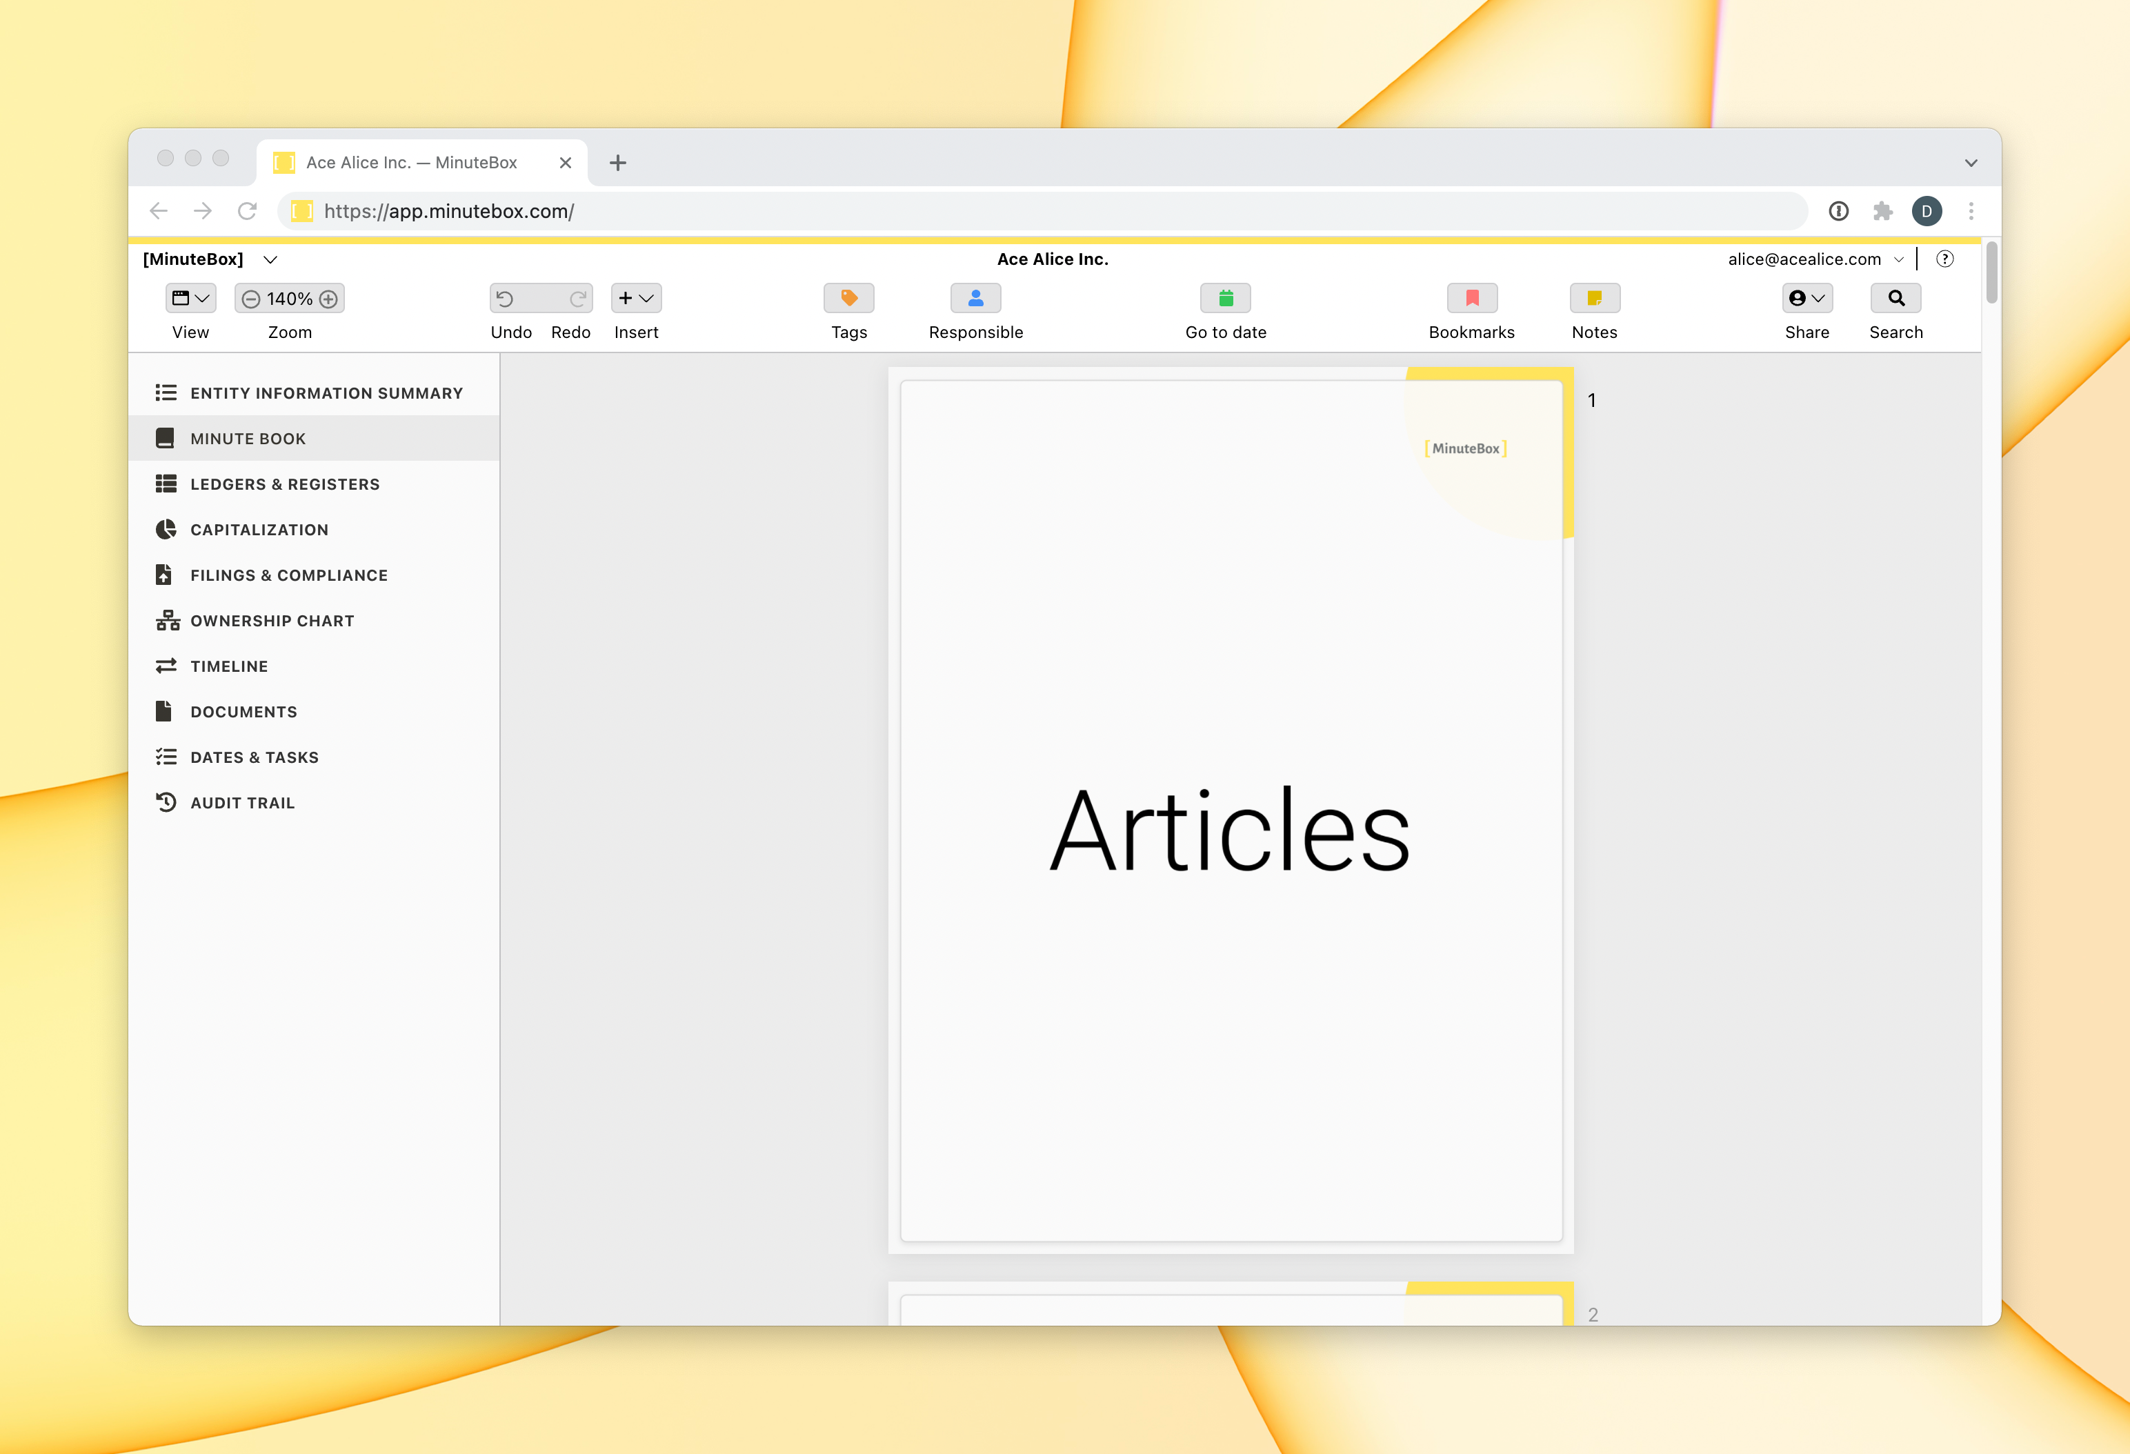Open the Bookmarks toolbar button

click(x=1471, y=298)
